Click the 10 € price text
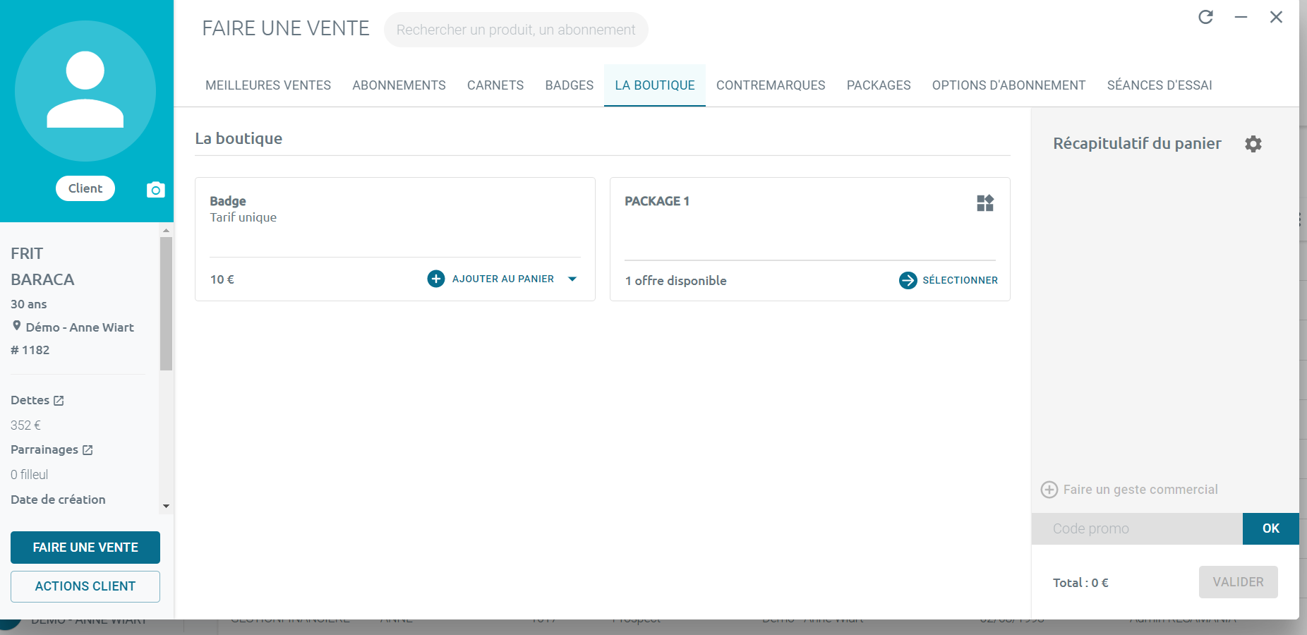This screenshot has width=1307, height=635. (222, 279)
